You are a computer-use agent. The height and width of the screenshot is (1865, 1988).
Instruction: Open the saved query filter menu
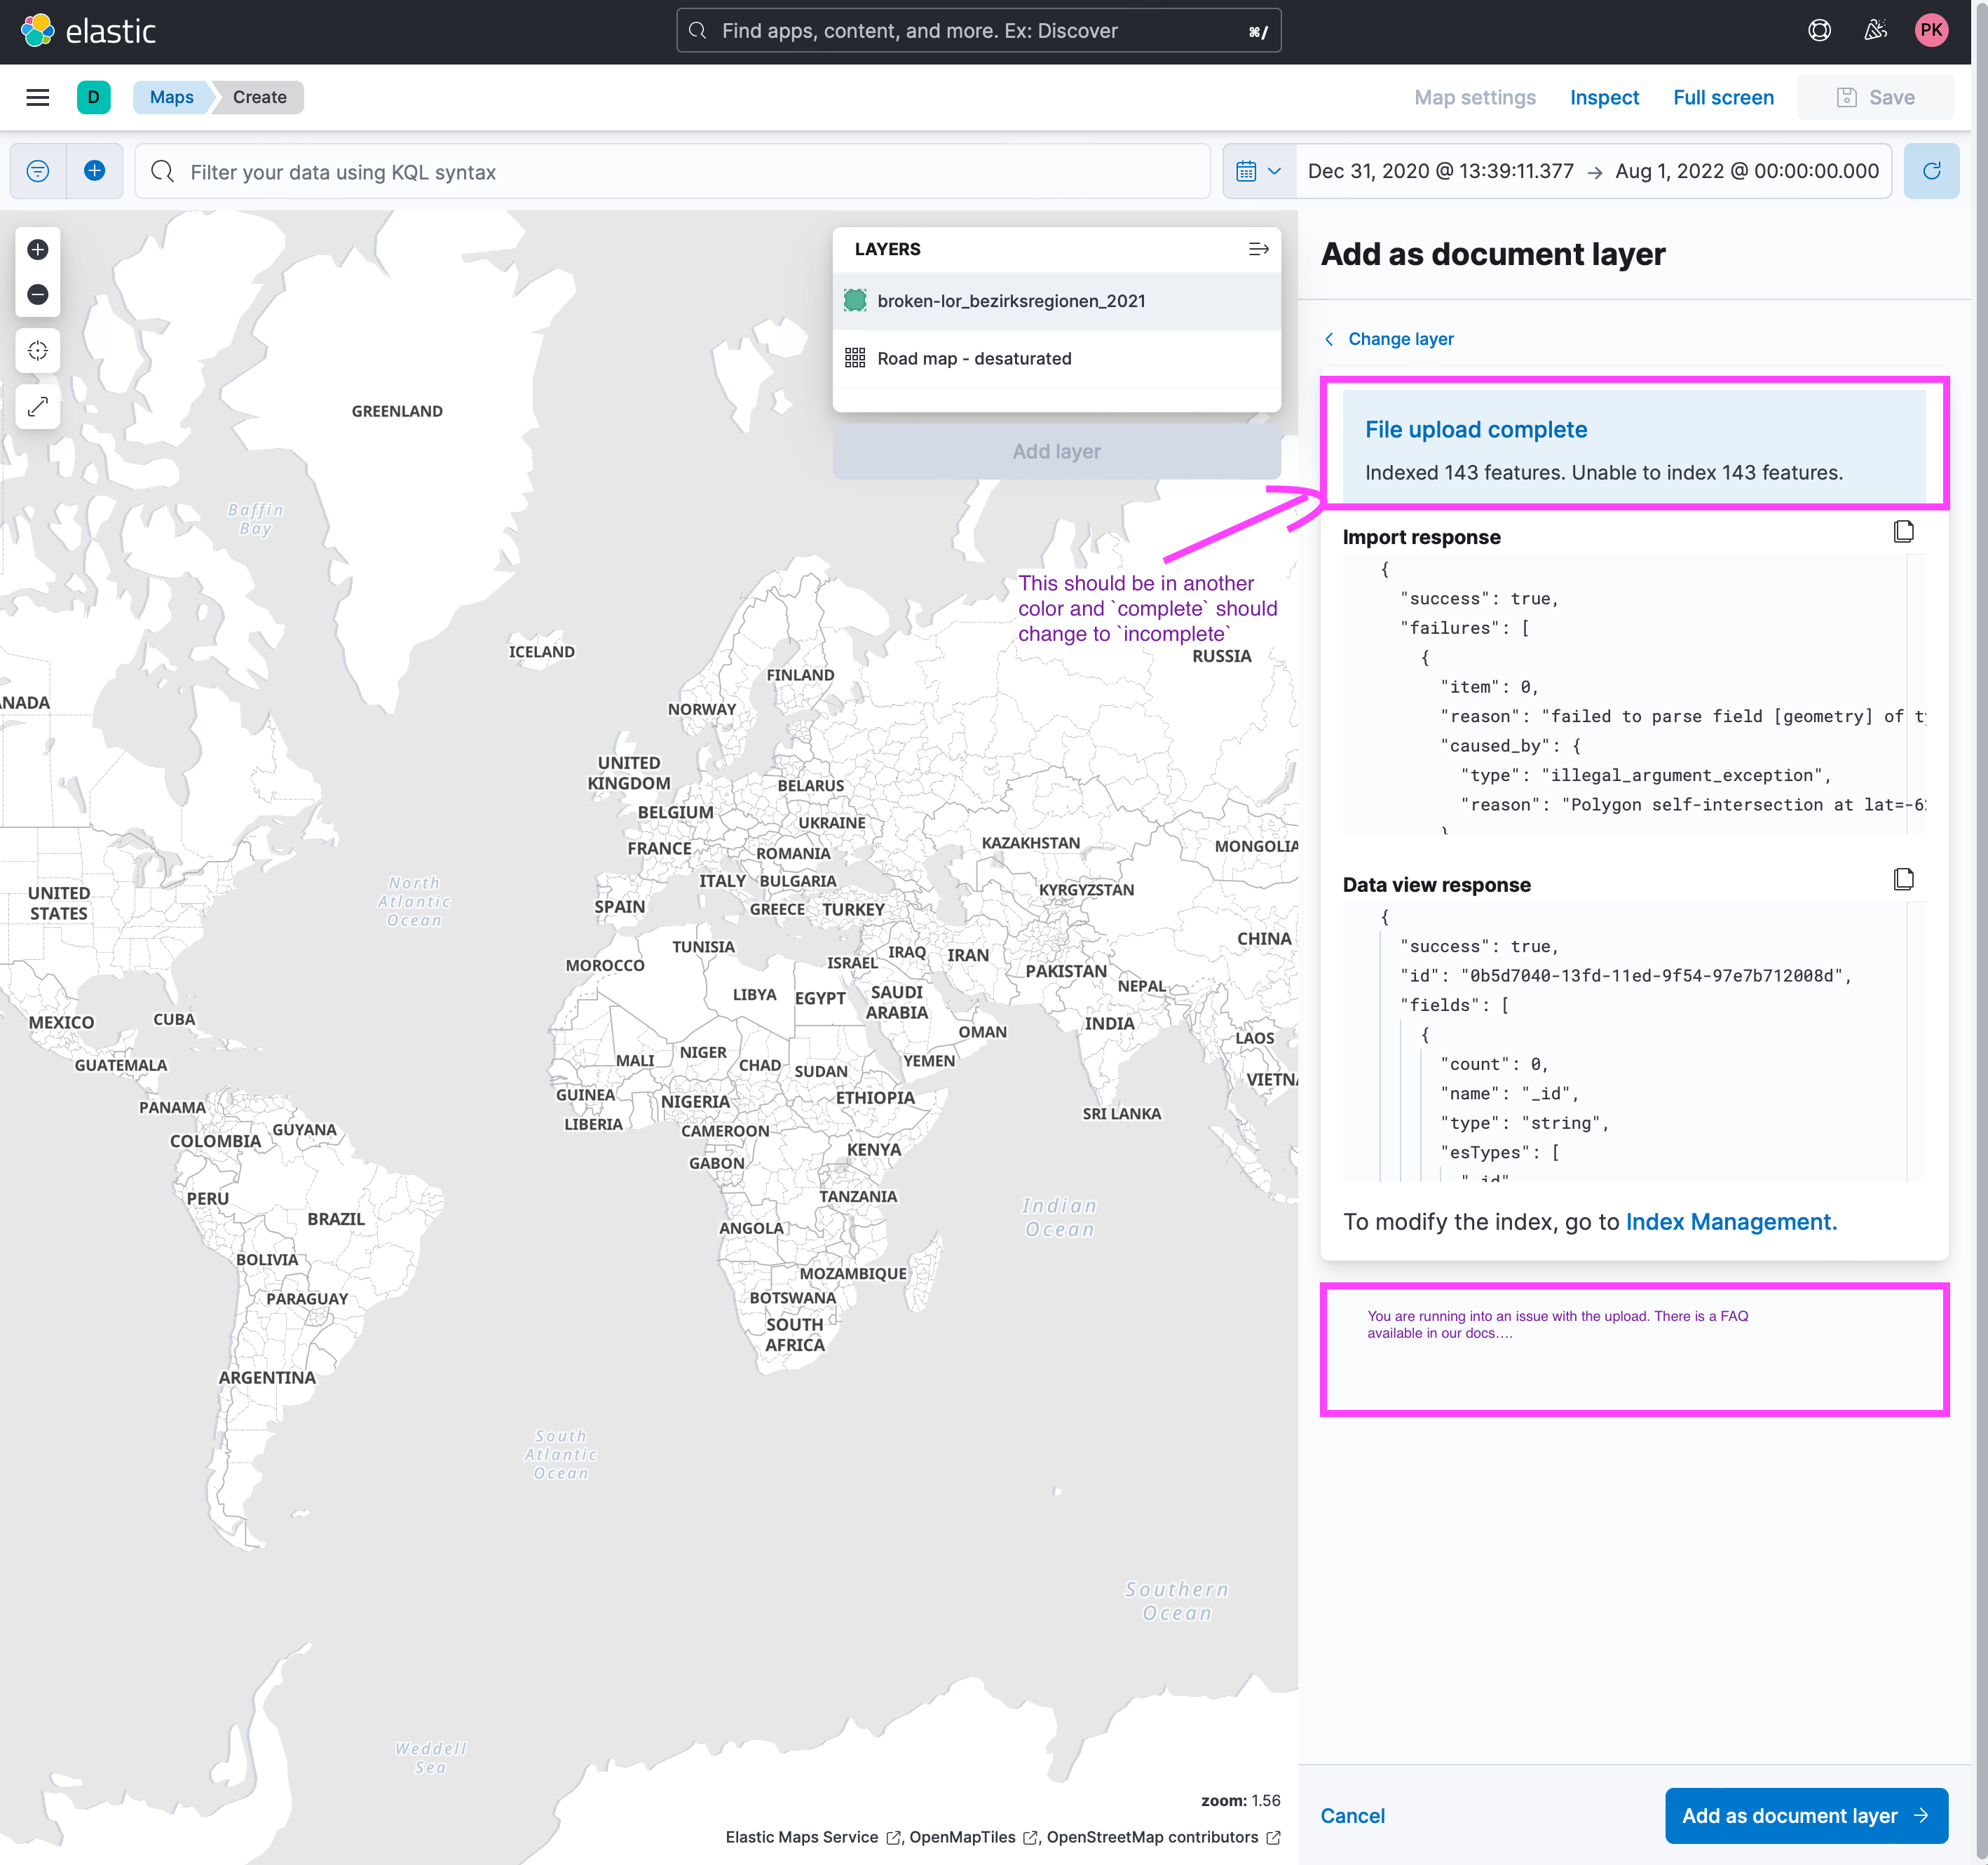coord(38,171)
